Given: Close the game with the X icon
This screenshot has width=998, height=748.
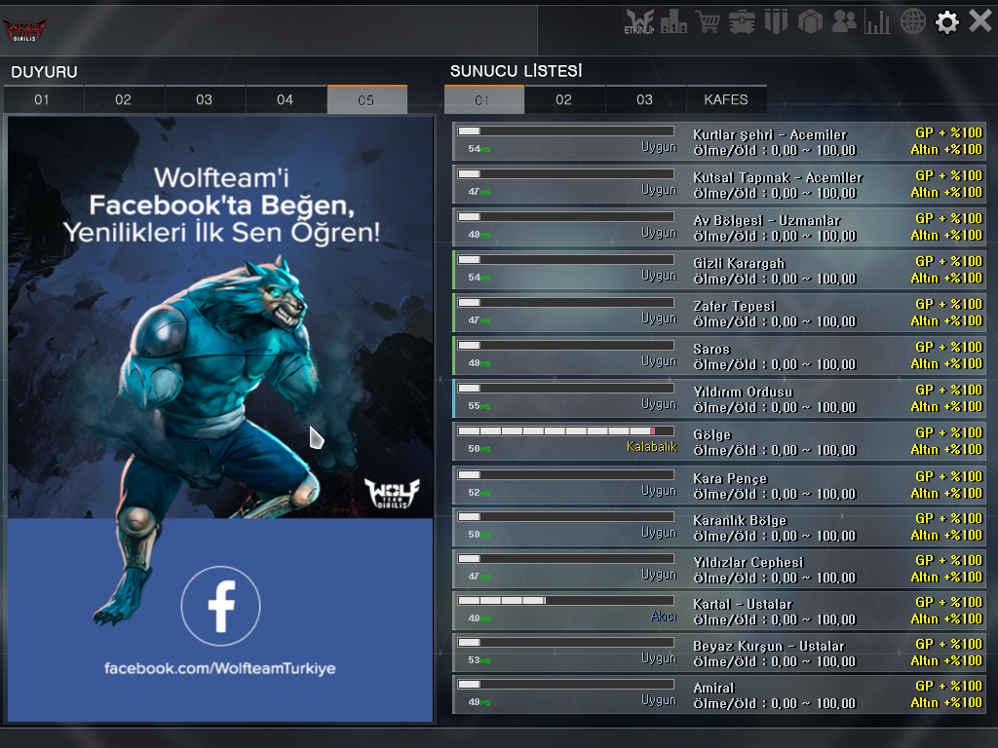Looking at the screenshot, I should (x=980, y=21).
